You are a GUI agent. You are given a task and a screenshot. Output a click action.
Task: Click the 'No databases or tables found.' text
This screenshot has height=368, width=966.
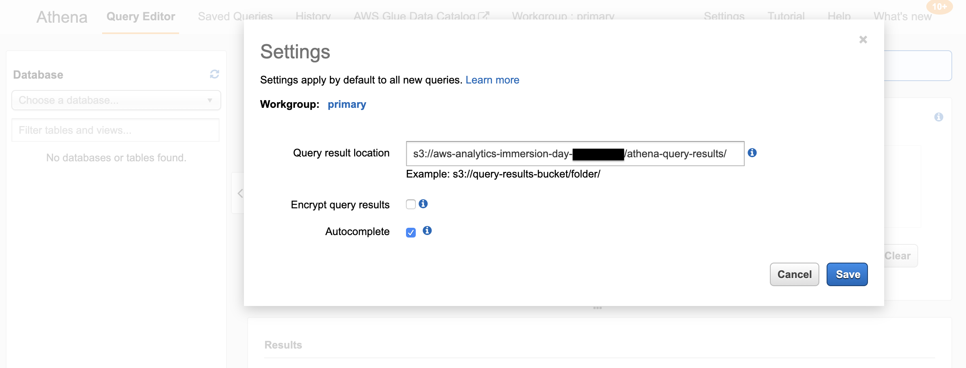(x=116, y=158)
